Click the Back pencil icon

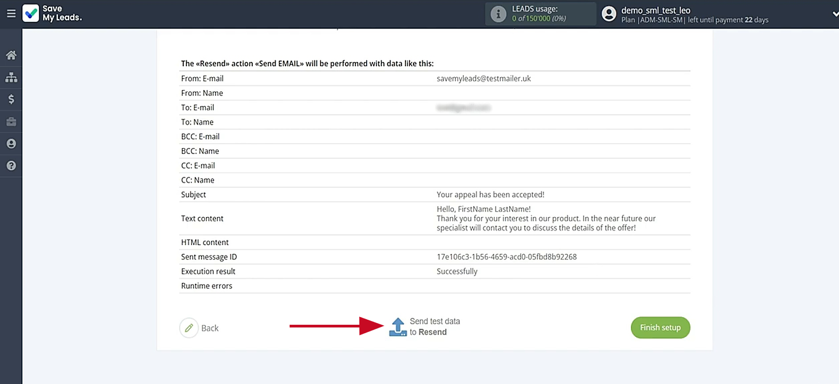(x=189, y=328)
